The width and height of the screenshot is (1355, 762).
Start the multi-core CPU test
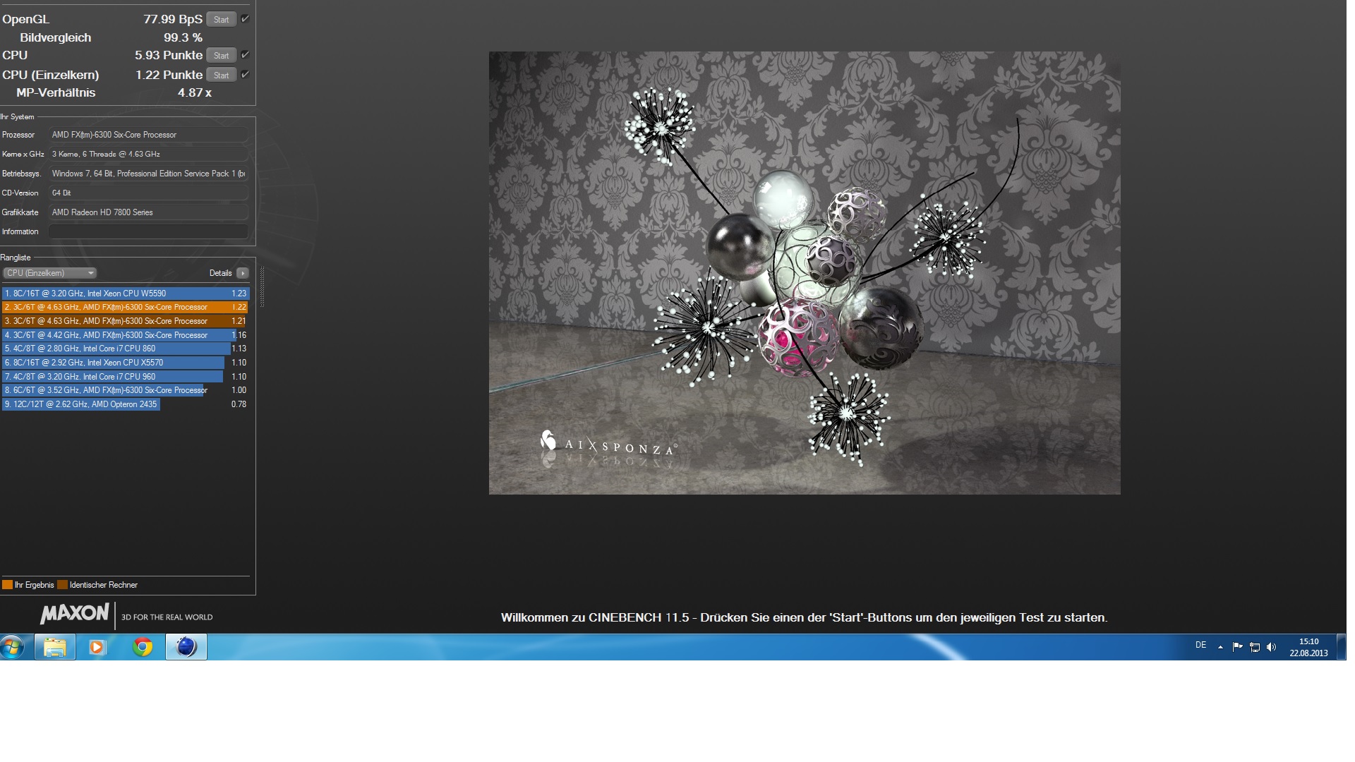point(221,55)
